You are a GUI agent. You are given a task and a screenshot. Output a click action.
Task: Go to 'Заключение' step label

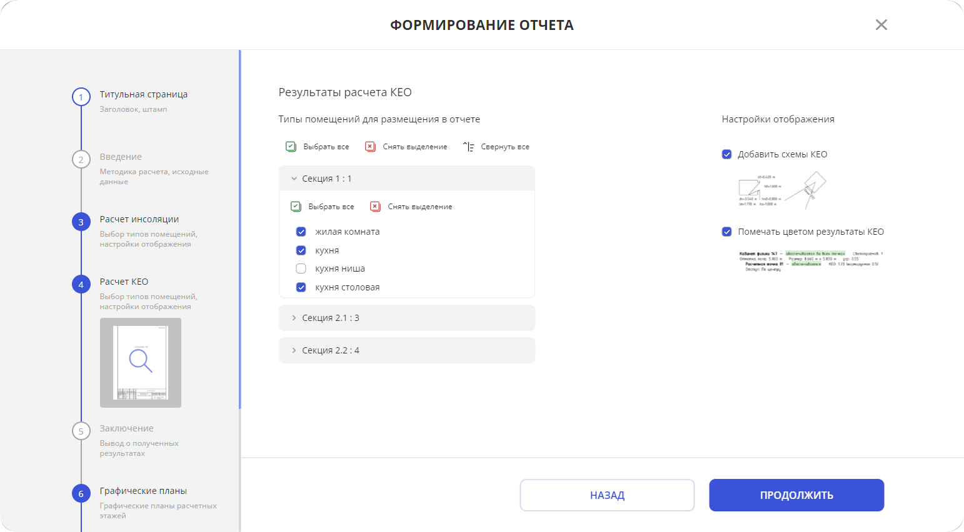(x=126, y=428)
